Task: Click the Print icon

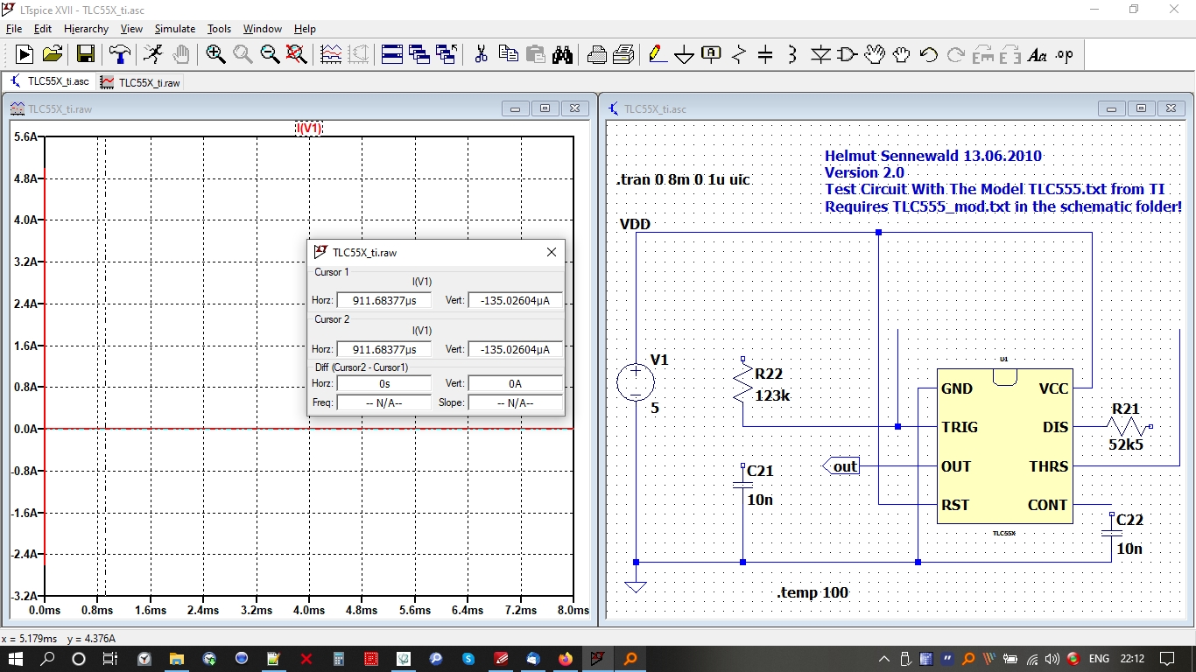Action: click(597, 54)
